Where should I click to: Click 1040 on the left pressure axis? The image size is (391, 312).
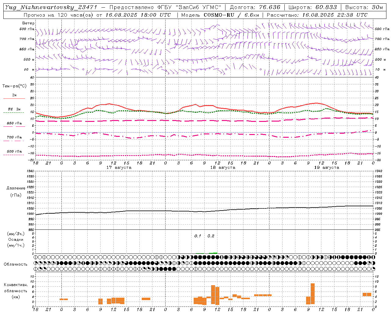30,171
